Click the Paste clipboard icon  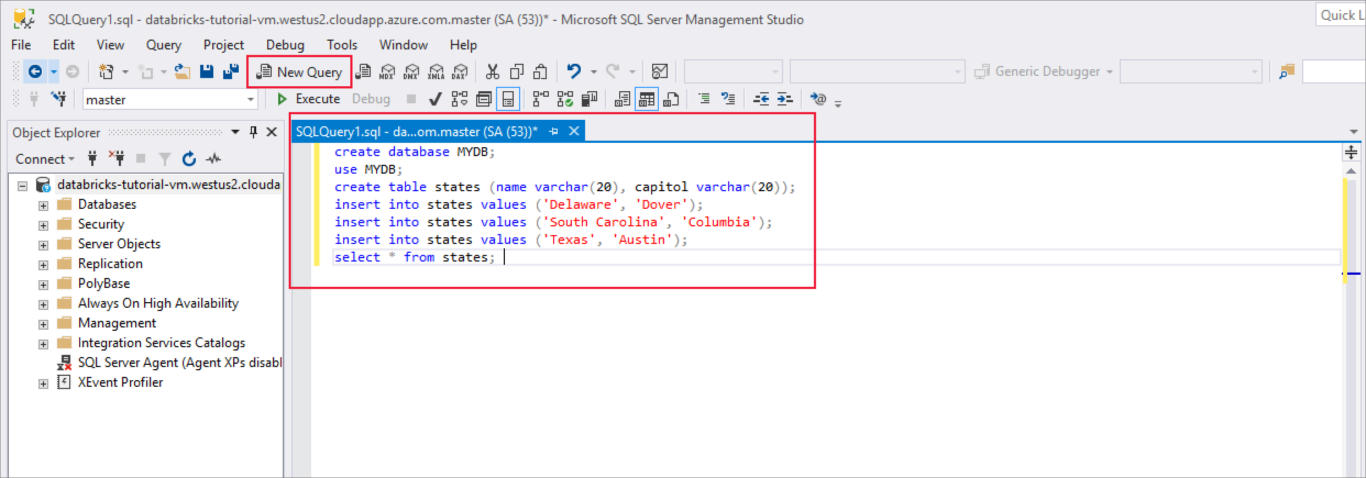click(541, 71)
